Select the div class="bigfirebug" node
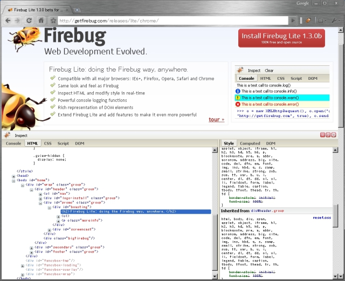Image resolution: width=345 pixels, height=281 pixels. coord(69,238)
